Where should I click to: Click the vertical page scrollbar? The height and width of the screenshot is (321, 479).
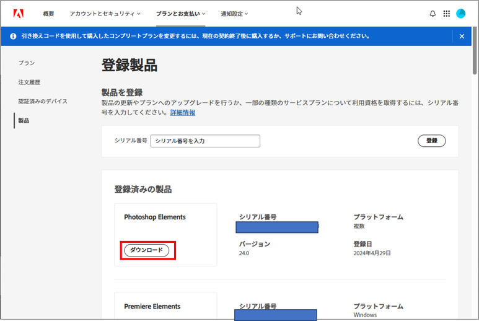(475, 50)
